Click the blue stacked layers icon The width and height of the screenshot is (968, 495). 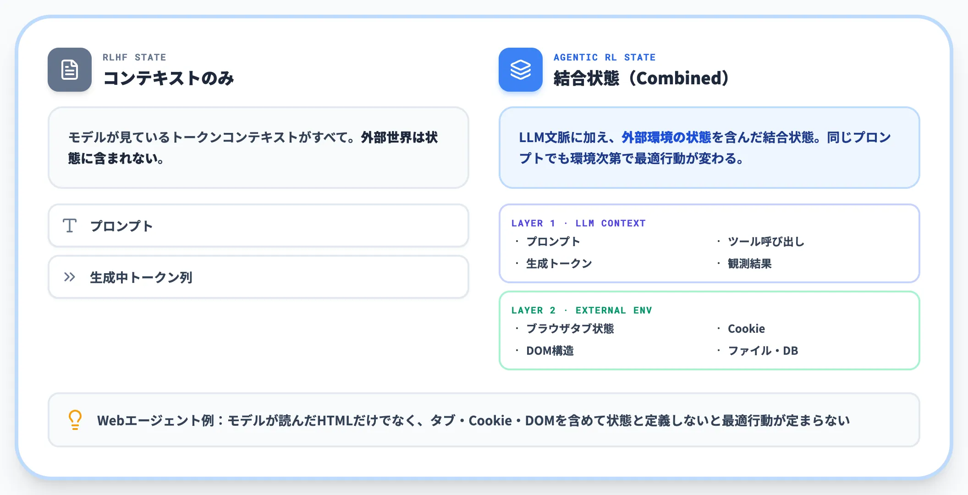[x=521, y=70]
